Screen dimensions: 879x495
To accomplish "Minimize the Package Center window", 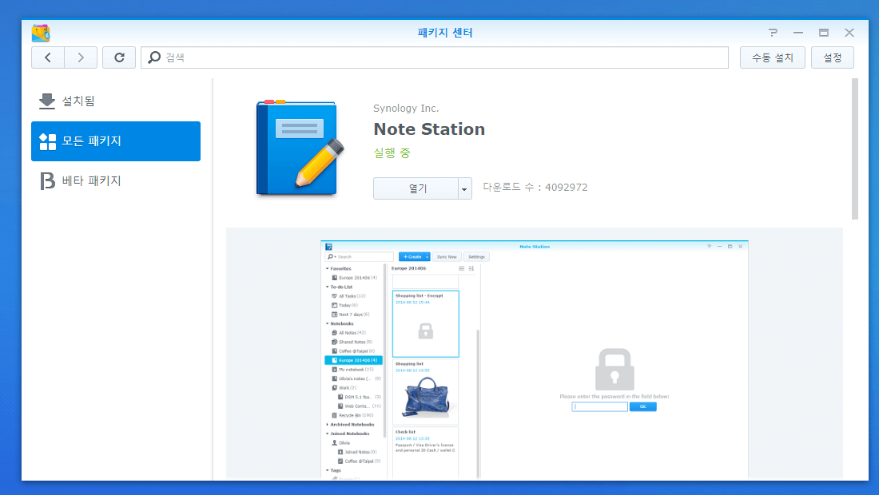I will point(798,33).
